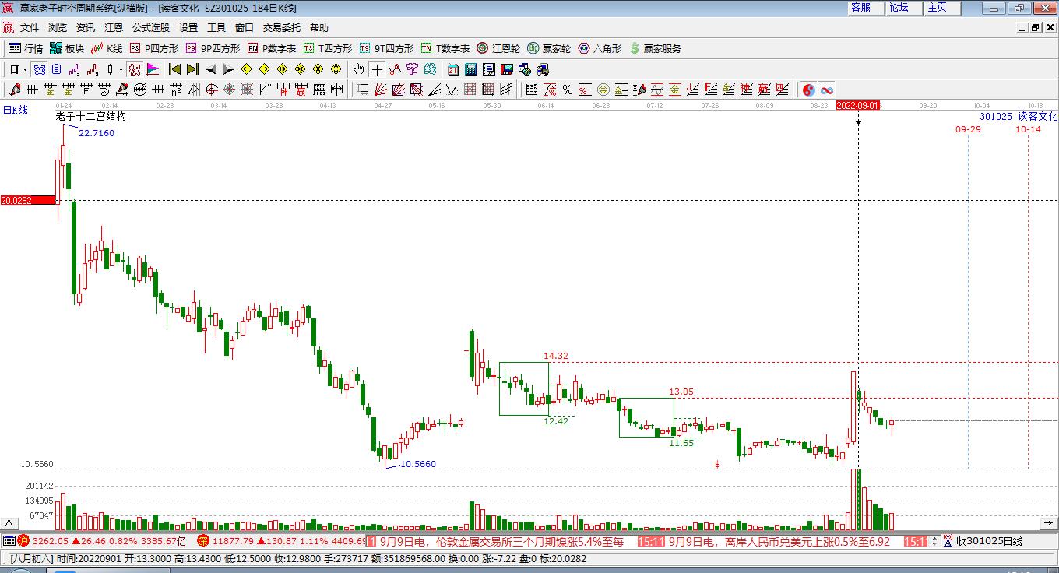This screenshot has height=573, width=1059.
Task: Toggle the crosshair cursor tool
Action: 377,69
